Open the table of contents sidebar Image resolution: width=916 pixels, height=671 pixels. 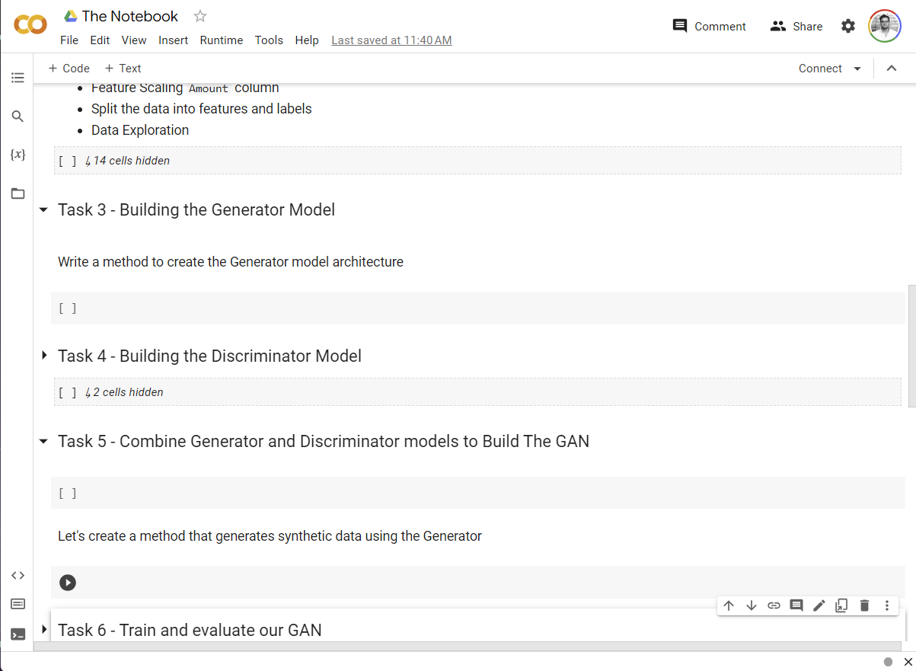(18, 78)
